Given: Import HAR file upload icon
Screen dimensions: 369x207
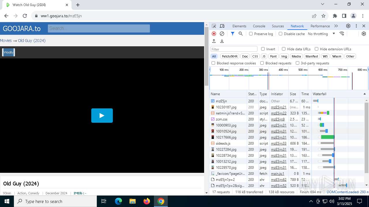Looking at the screenshot, I should (x=214, y=41).
